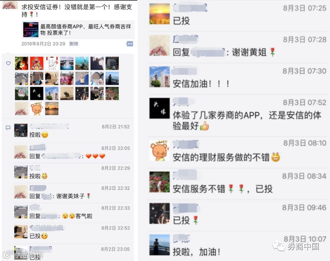Open the lucky cat liker avatar
The width and height of the screenshot is (330, 261).
click(x=52, y=63)
